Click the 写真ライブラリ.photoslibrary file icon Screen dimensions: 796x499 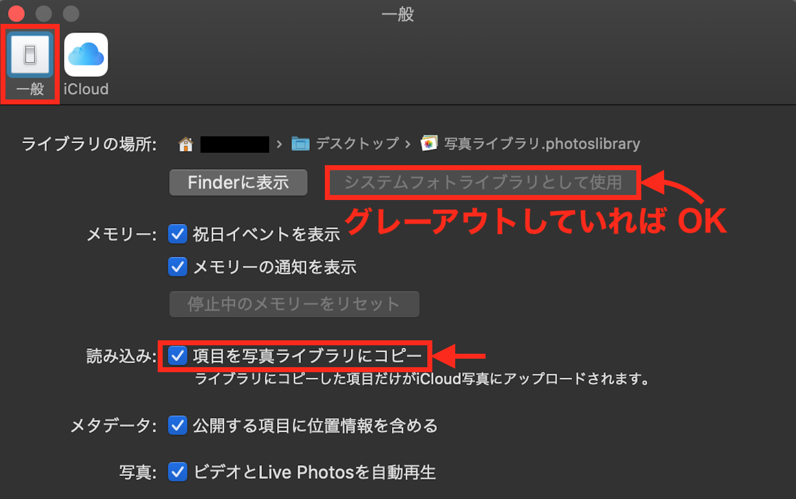429,144
